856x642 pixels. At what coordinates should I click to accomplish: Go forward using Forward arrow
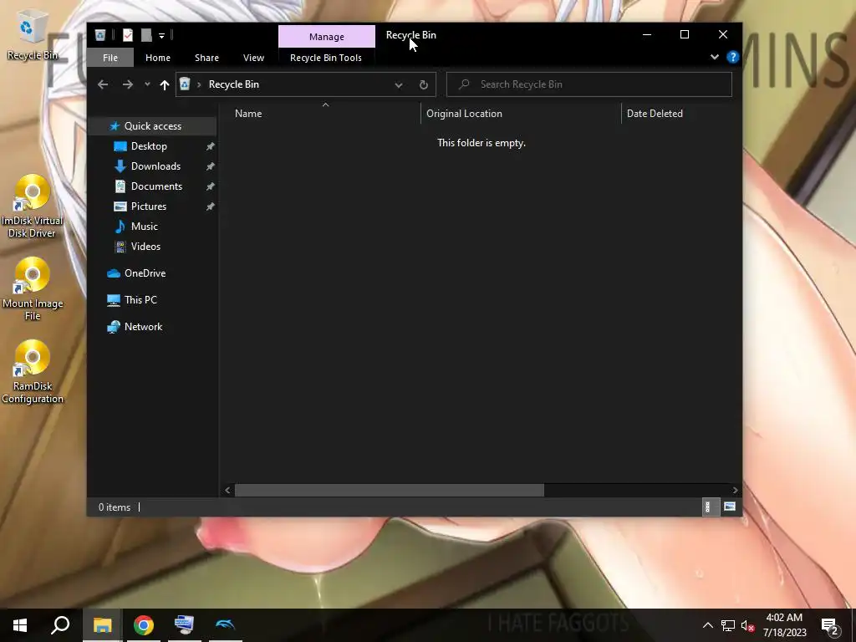[128, 84]
